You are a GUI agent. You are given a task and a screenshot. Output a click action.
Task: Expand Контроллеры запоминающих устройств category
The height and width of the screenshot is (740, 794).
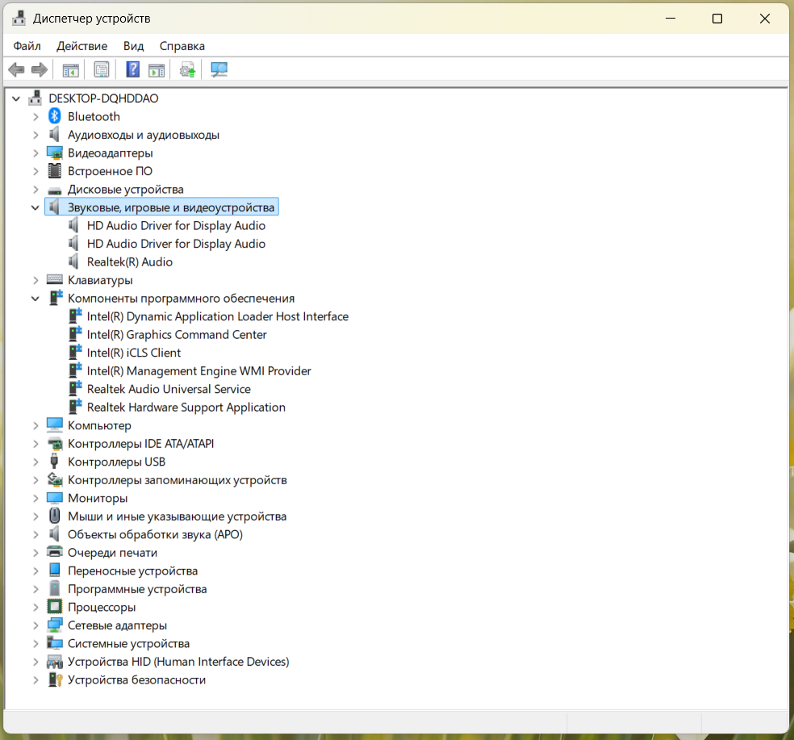[x=36, y=479]
